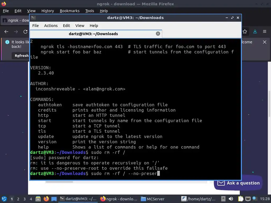This screenshot has width=271, height=203.
Task: Click the Refresh button in Firefox notification
Action: tap(21, 56)
